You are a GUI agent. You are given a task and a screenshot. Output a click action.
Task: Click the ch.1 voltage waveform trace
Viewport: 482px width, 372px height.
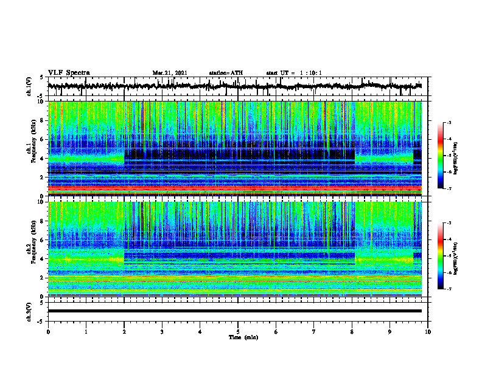click(235, 86)
